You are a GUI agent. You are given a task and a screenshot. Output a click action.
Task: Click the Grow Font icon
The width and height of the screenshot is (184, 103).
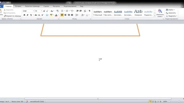[x=44, y=11]
